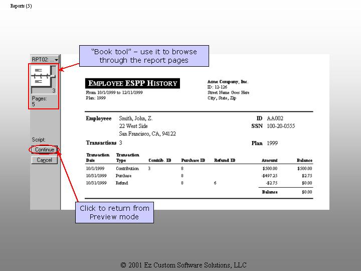
Task: Click the Book tool callout note
Action: (144, 56)
